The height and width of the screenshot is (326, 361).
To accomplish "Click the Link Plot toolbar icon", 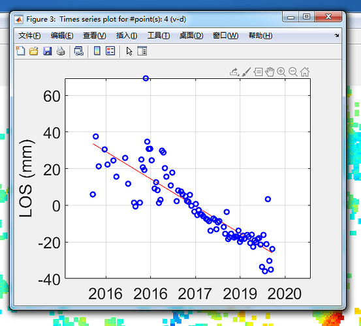I will pos(79,51).
